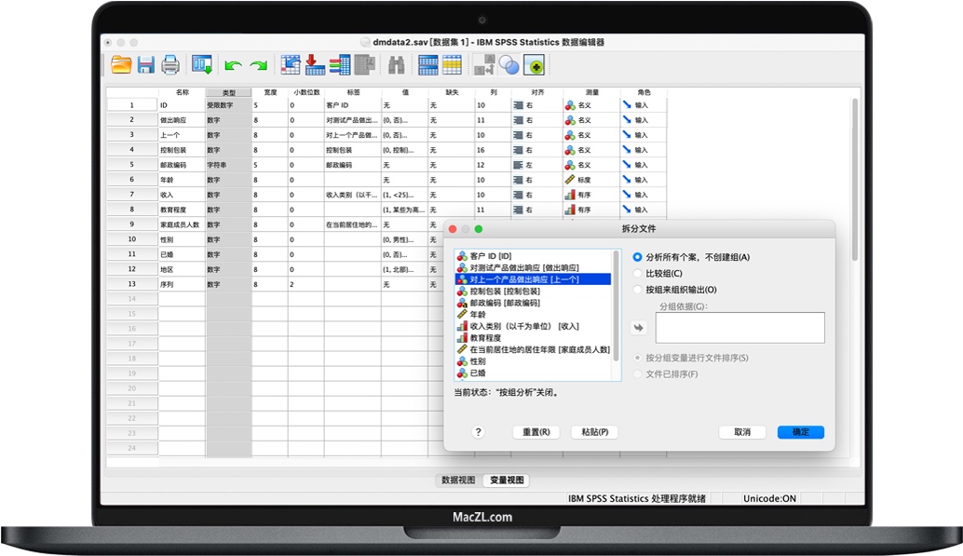Click the 确定 button
This screenshot has width=963, height=556.
[x=800, y=432]
